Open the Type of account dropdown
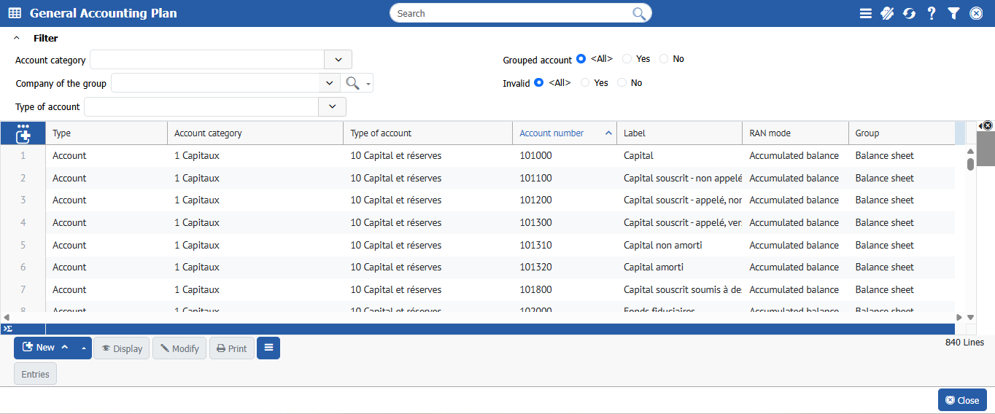 332,107
